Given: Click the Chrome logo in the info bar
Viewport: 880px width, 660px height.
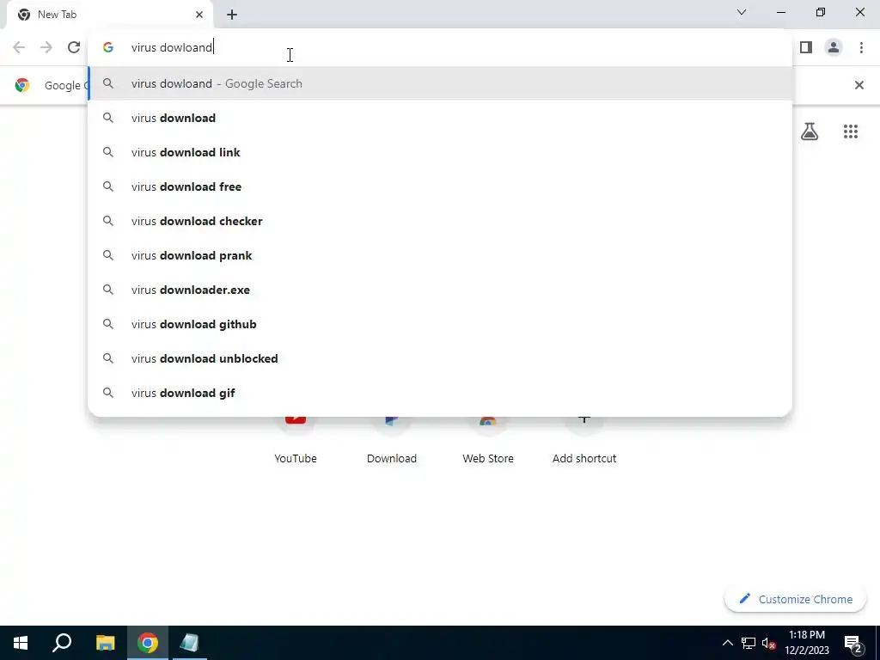Looking at the screenshot, I should click(x=22, y=85).
